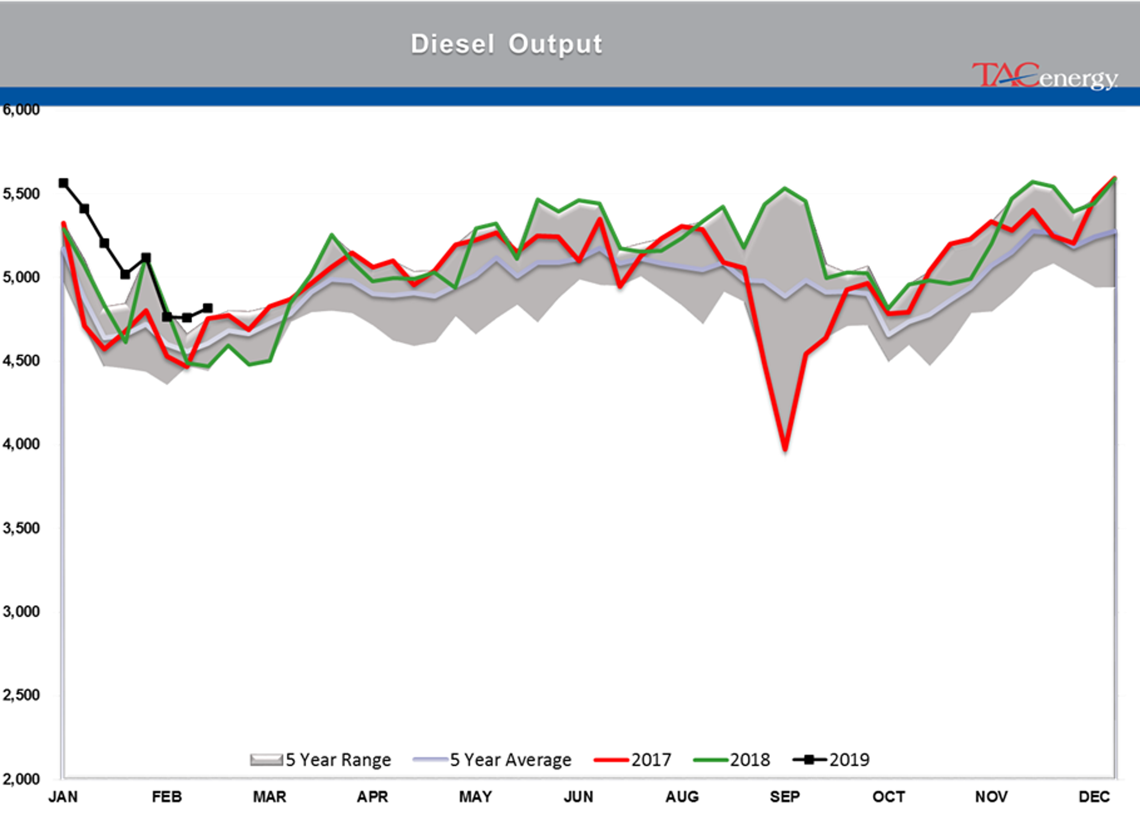Click the AUG x-axis label

682,797
